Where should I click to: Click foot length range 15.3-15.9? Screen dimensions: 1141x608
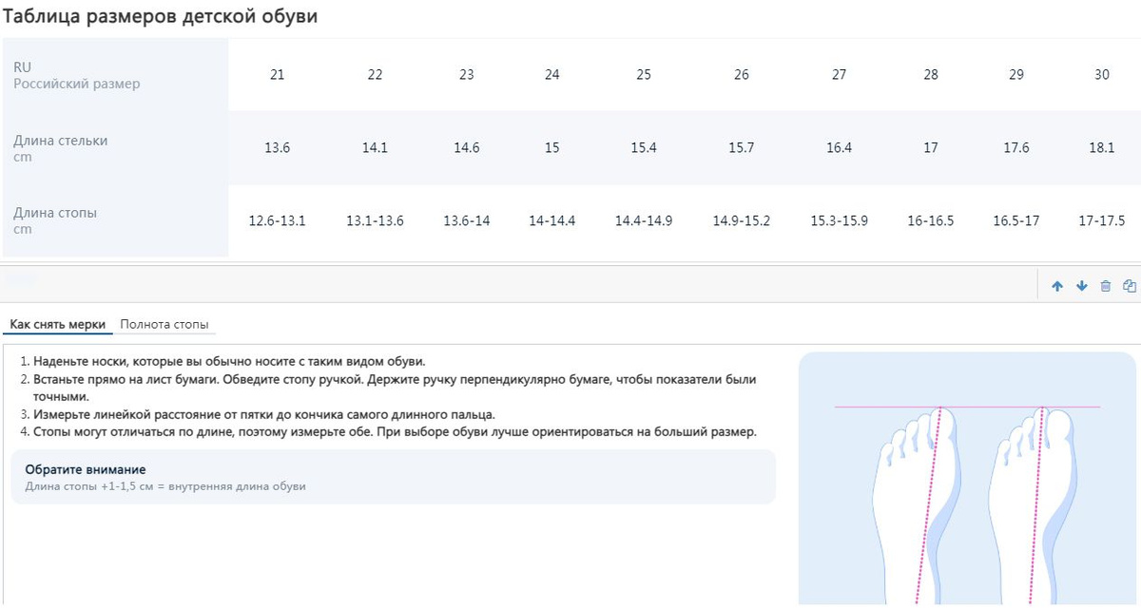point(839,221)
